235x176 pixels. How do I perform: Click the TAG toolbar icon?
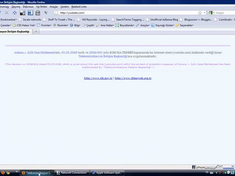click(x=38, y=13)
